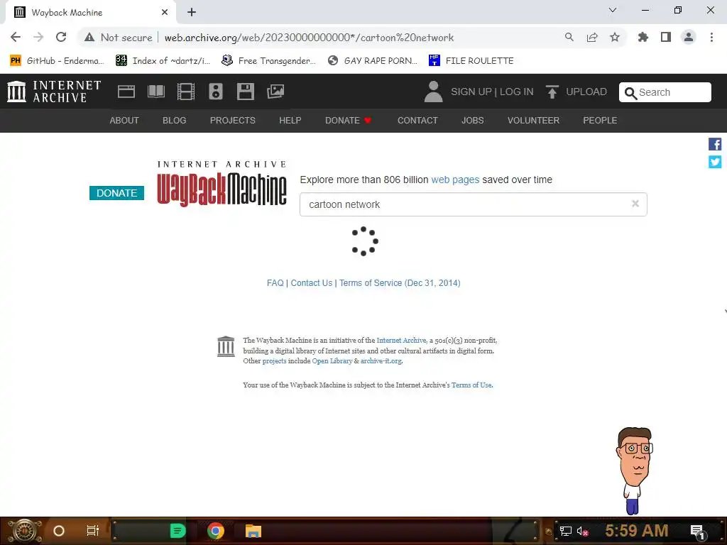Open Terms of Service (Dec 31, 2014)
This screenshot has width=727, height=545.
point(400,283)
